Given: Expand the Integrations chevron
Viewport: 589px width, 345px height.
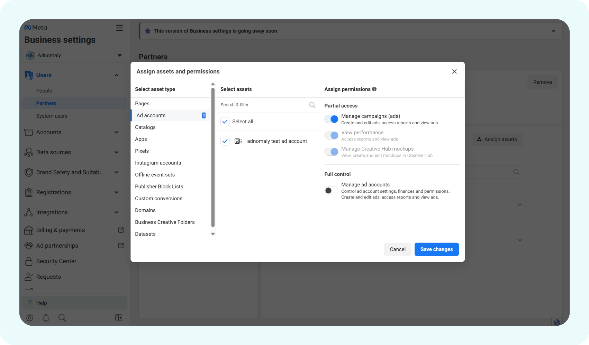Looking at the screenshot, I should click(117, 212).
